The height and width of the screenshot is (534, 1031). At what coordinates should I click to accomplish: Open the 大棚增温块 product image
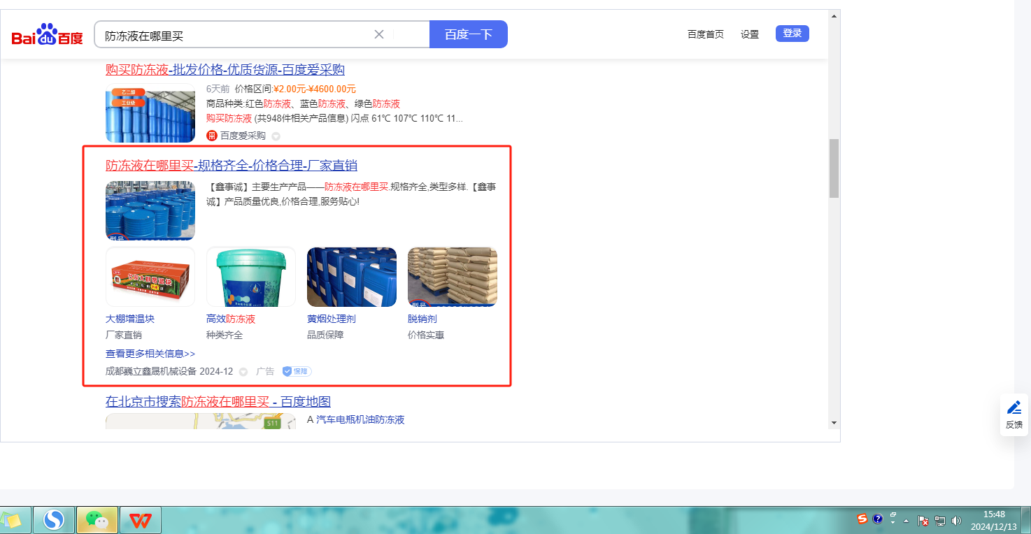pyautogui.click(x=150, y=277)
